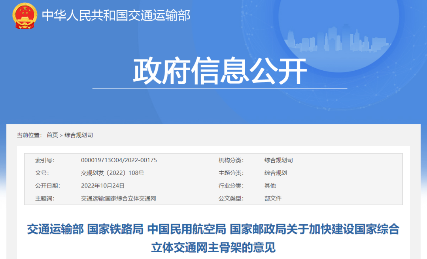The image size is (427, 259).
Task: Select the publication date 2022年10月24日
Action: coord(103,186)
